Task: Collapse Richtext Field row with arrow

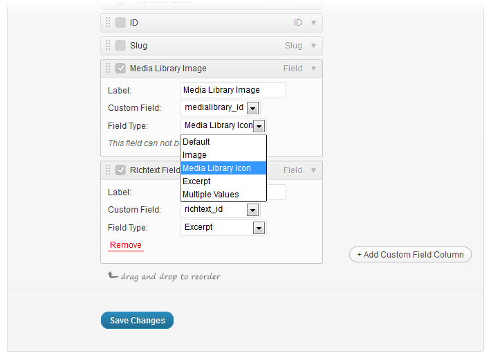Action: pos(313,170)
